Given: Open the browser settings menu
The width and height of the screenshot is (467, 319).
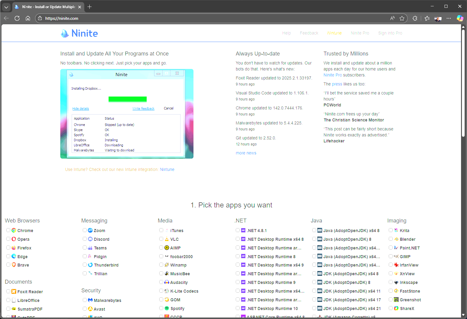Looking at the screenshot, I should click(x=449, y=18).
